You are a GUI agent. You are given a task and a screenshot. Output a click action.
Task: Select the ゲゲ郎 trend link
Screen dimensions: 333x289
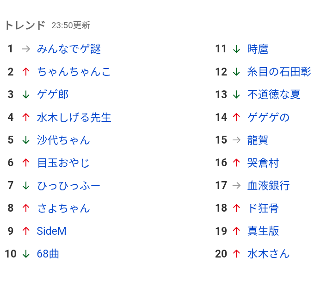coord(53,94)
